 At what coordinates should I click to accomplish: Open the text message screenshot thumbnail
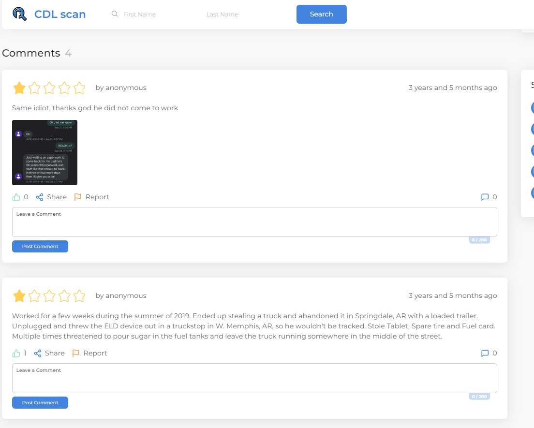coord(44,152)
